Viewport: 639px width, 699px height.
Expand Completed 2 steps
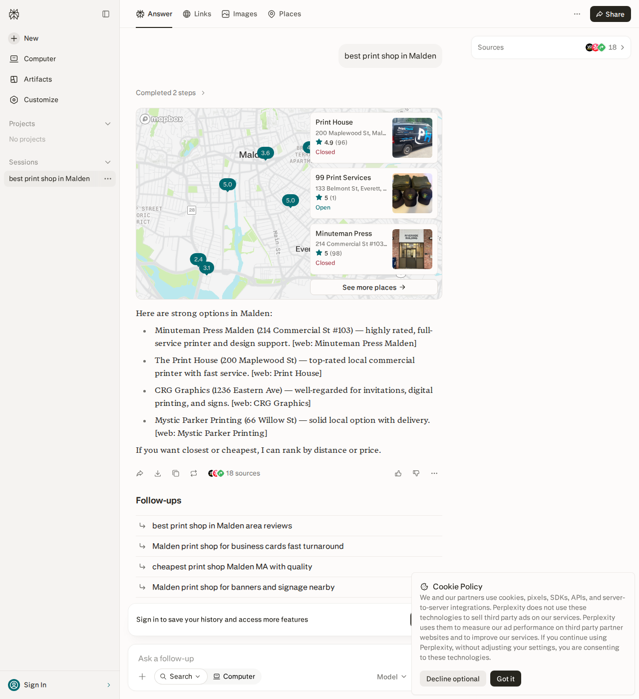pyautogui.click(x=170, y=93)
